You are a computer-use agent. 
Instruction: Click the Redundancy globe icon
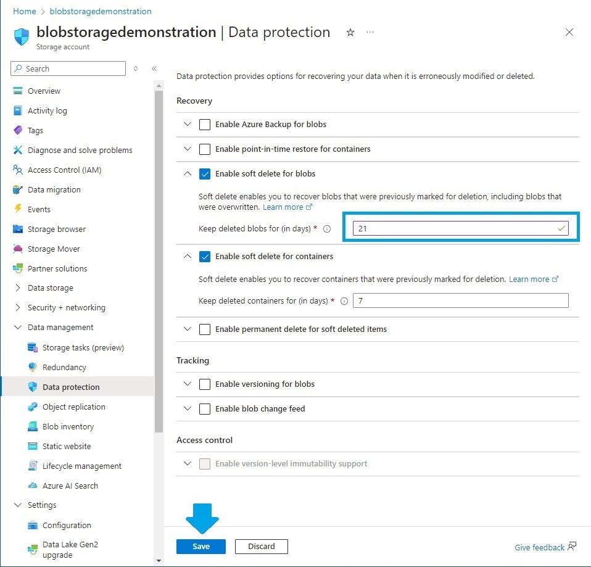tap(33, 367)
